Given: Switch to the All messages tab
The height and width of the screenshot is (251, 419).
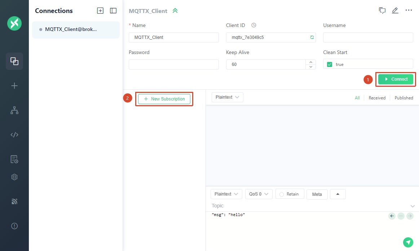Looking at the screenshot, I should pyautogui.click(x=357, y=98).
